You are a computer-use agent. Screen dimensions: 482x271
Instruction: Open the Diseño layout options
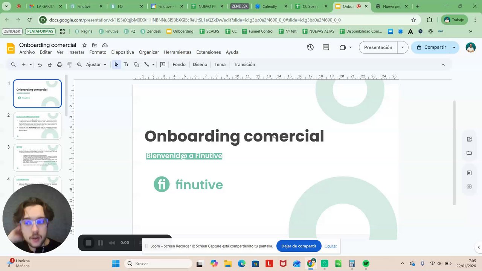click(200, 65)
